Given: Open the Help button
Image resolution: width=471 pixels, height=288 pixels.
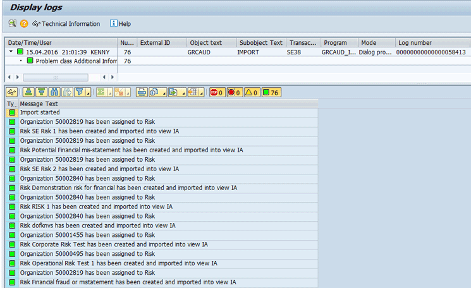Looking at the screenshot, I should 120,23.
